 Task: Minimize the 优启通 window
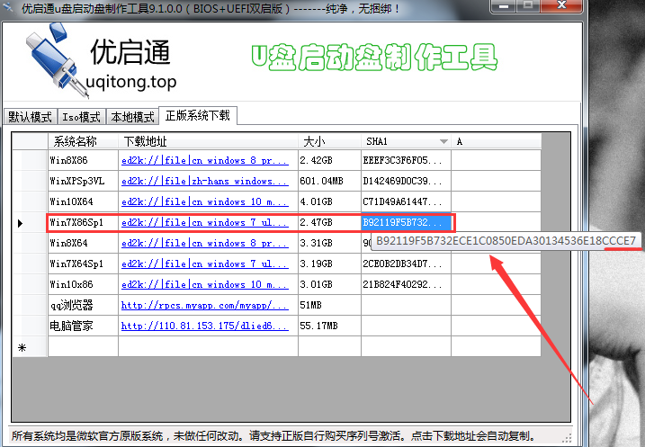click(x=506, y=7)
